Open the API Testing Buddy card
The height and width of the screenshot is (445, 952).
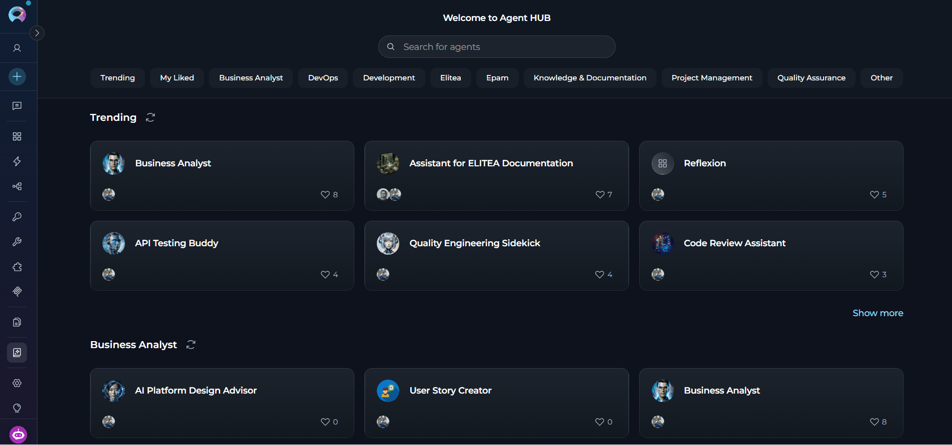pos(222,256)
